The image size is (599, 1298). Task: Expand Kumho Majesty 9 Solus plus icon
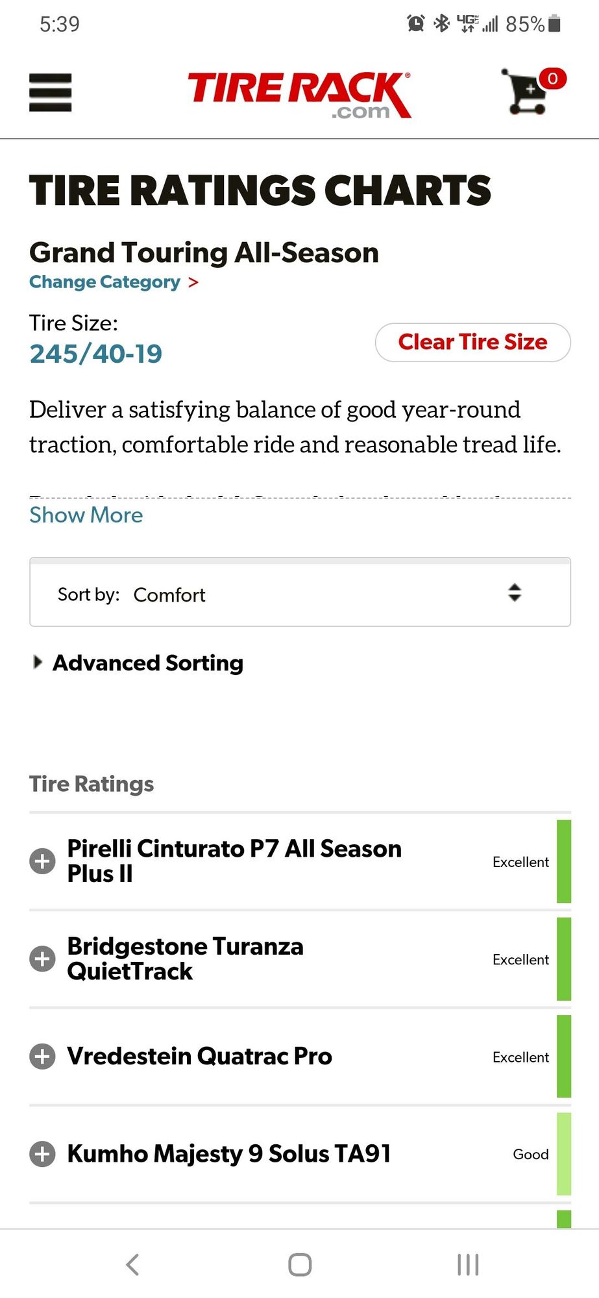43,1153
